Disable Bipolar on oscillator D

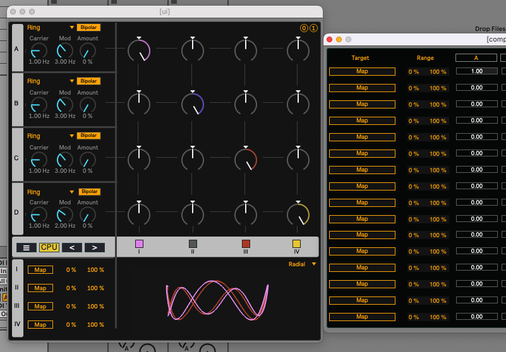pyautogui.click(x=90, y=192)
